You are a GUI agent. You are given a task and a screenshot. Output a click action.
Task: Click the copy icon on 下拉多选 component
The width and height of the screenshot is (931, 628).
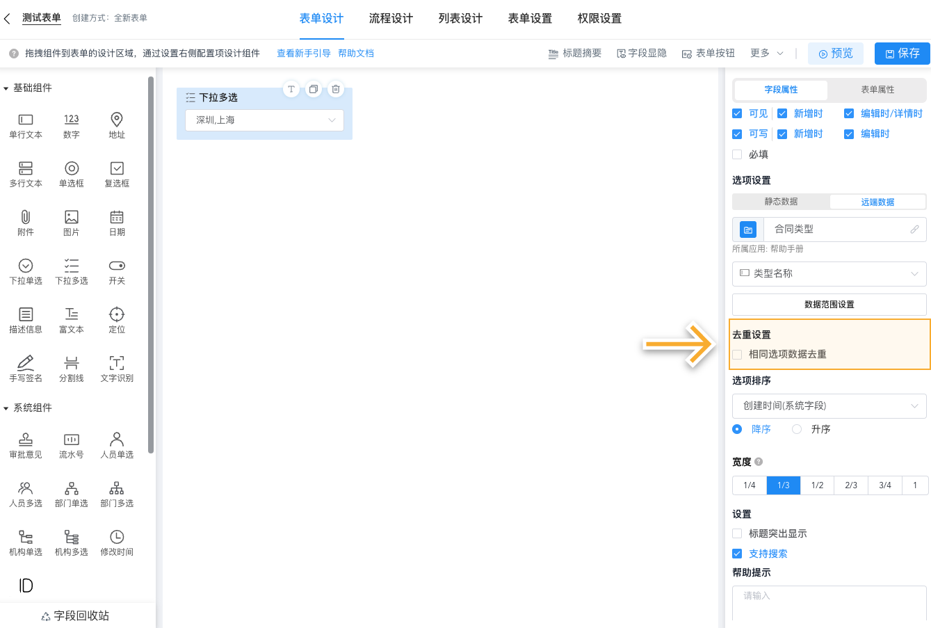pos(314,89)
